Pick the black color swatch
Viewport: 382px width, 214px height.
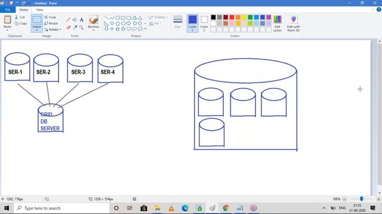point(213,17)
